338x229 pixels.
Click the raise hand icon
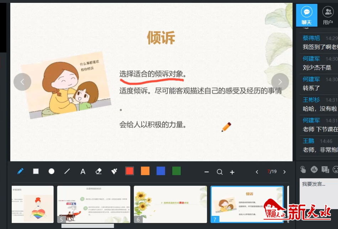click(x=303, y=169)
